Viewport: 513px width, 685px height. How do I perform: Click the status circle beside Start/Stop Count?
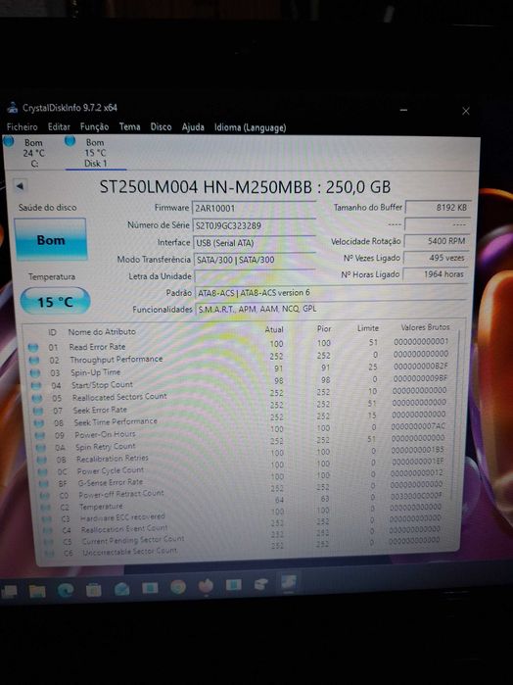36,386
